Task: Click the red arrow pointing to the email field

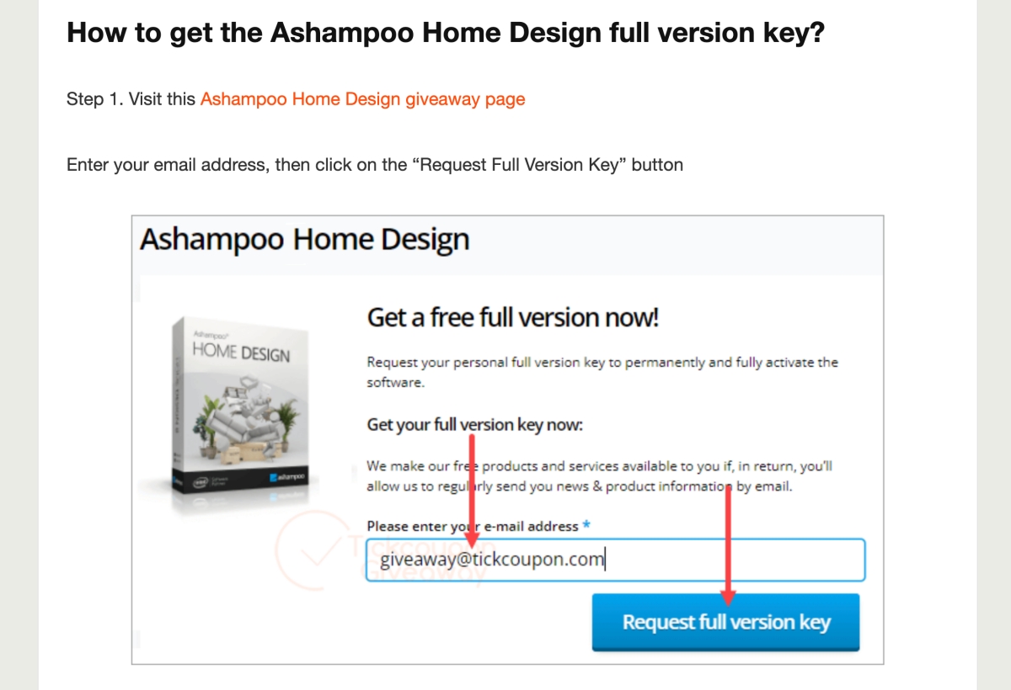Action: pos(472,488)
